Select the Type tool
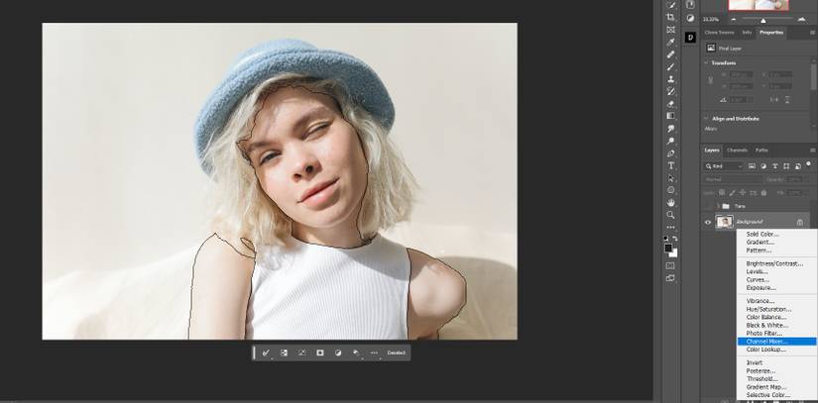Viewport: 818px width, 403px height. point(671,165)
